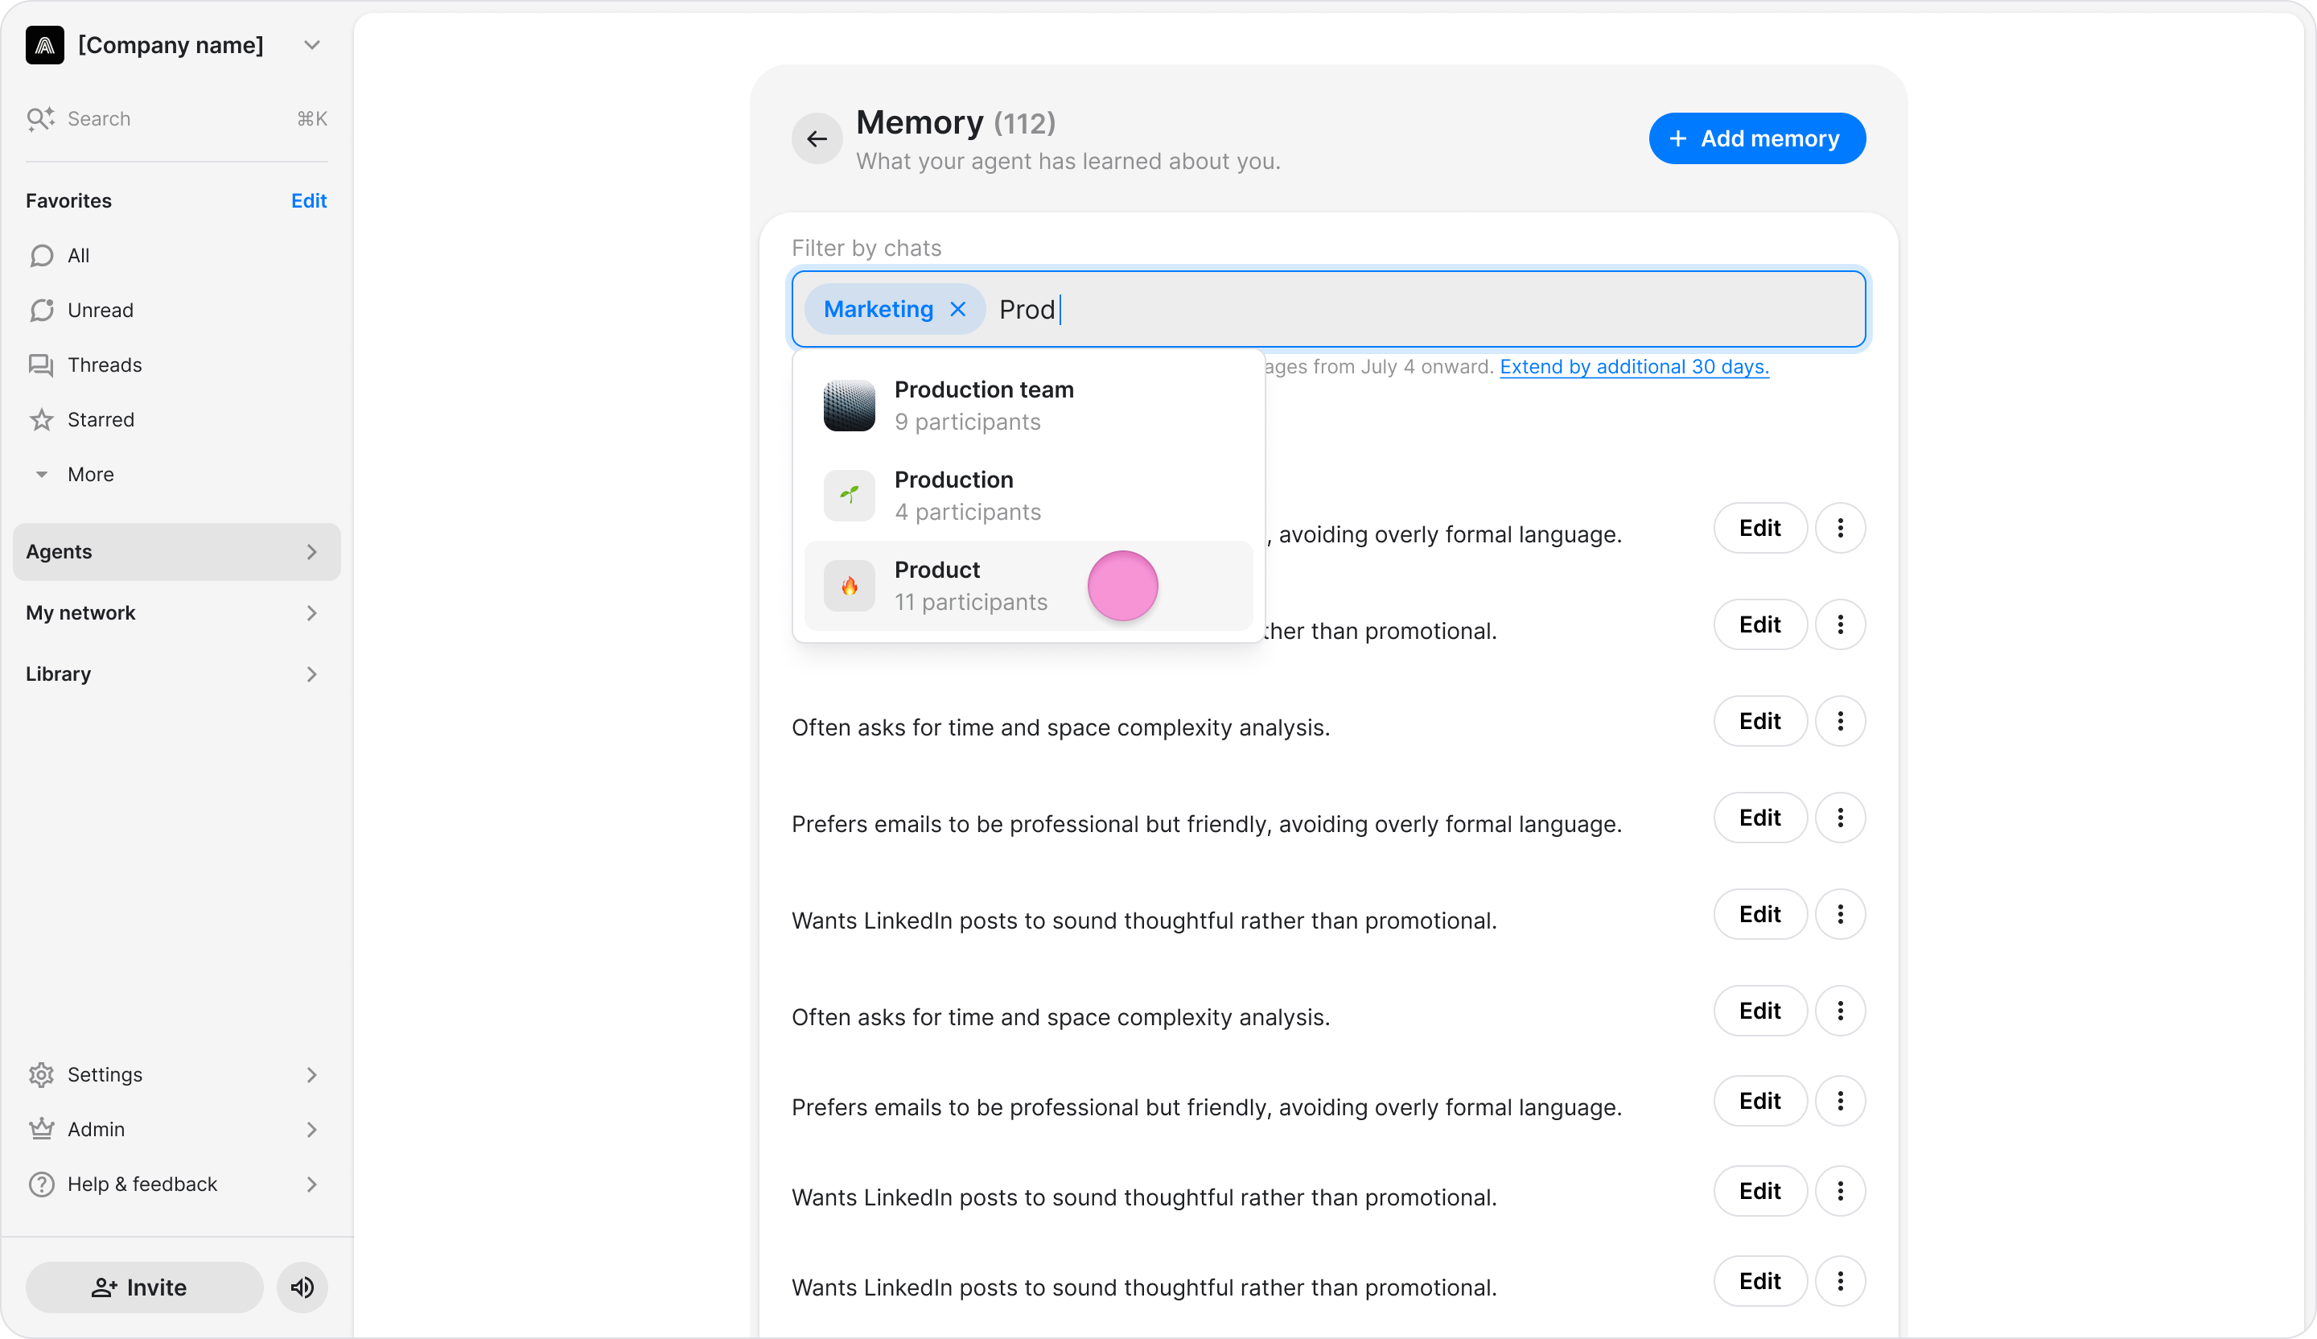Edit the first 'overly formal language' memory
The image size is (2317, 1339).
pos(1759,528)
